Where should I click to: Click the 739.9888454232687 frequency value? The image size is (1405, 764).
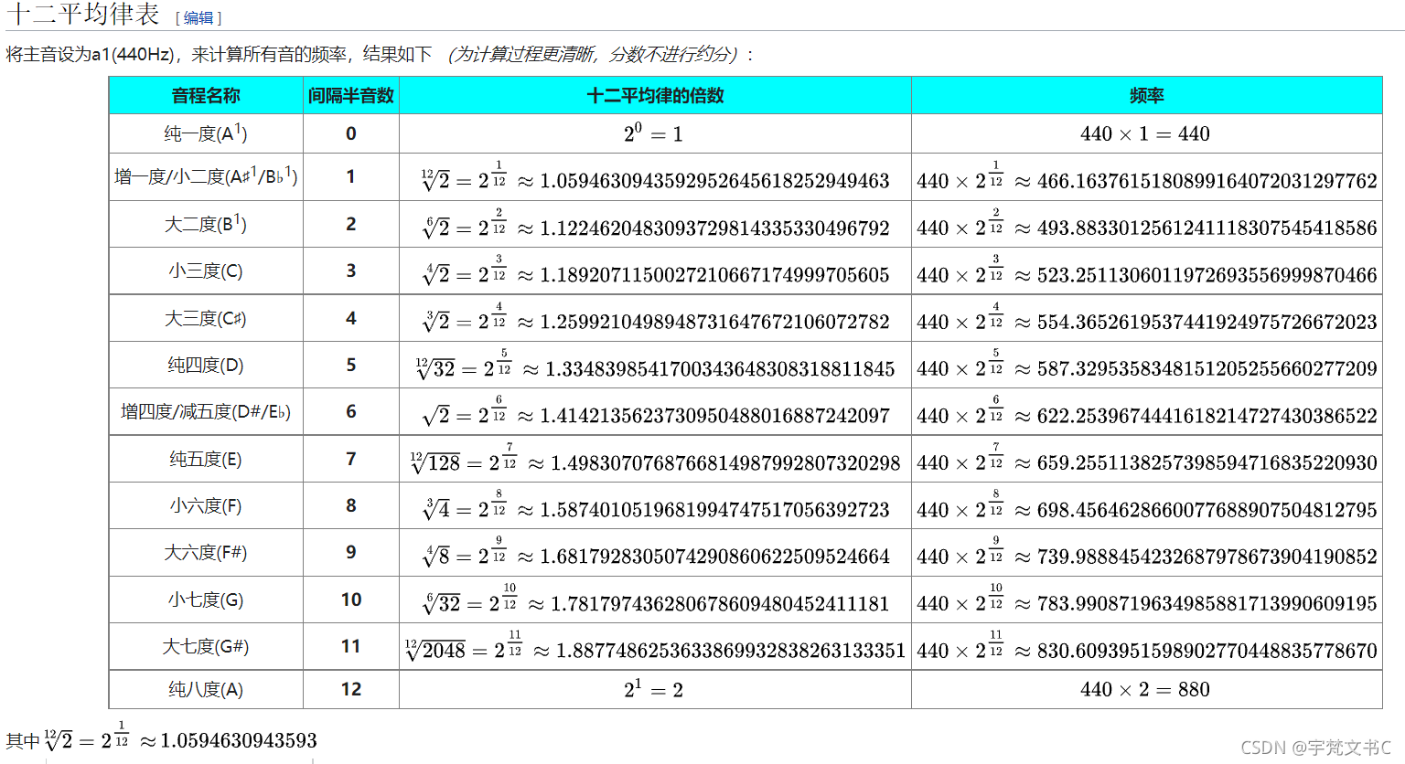tap(1207, 557)
